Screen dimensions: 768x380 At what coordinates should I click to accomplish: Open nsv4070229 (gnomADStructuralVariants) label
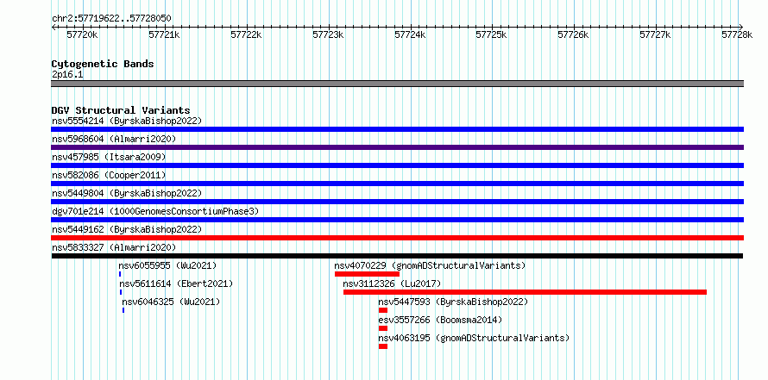click(x=430, y=265)
